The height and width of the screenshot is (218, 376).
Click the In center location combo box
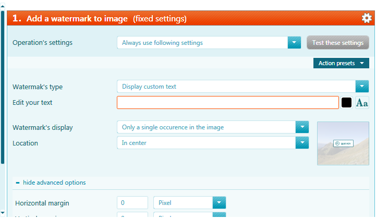[206, 143]
